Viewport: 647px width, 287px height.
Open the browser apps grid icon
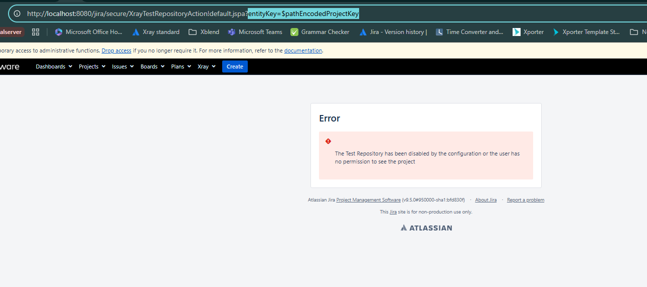(x=36, y=32)
